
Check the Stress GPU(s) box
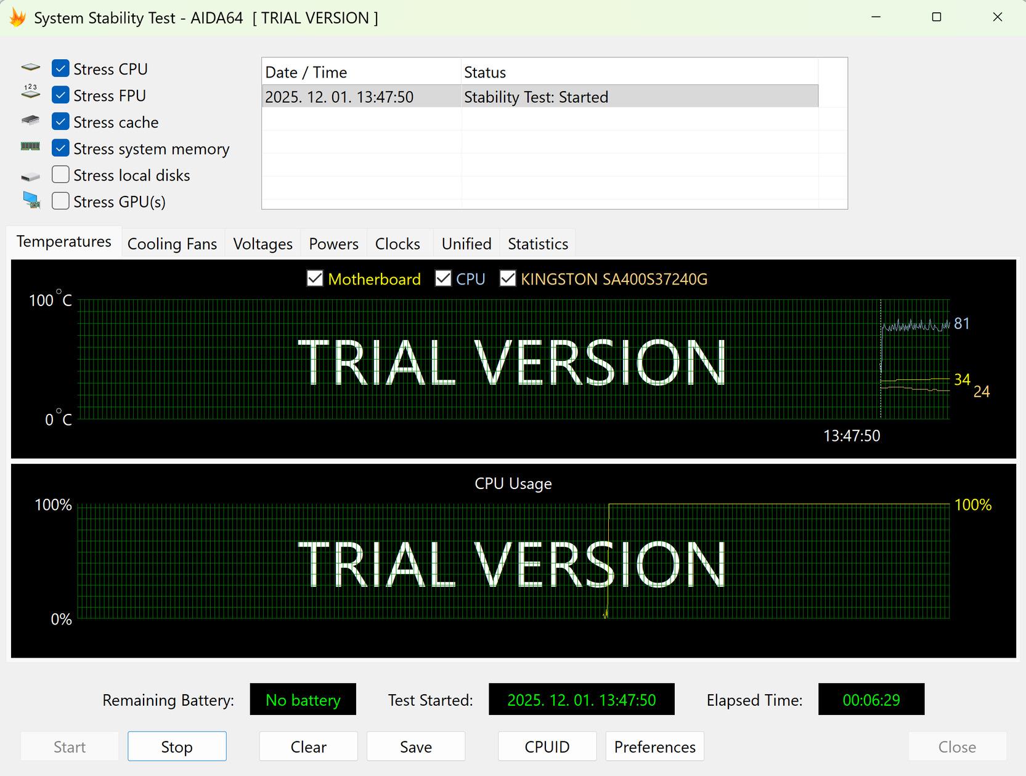[x=60, y=201]
